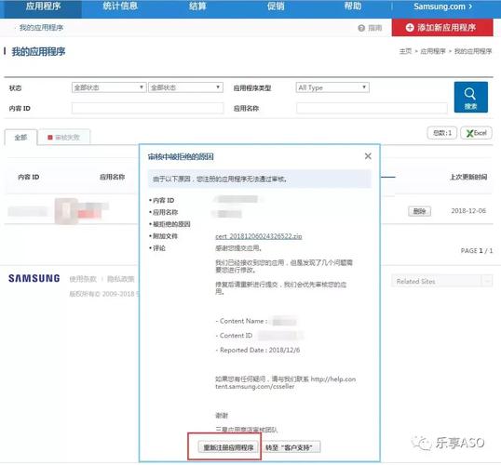Select the 审核失败 tab
The width and height of the screenshot is (501, 465).
click(x=64, y=138)
